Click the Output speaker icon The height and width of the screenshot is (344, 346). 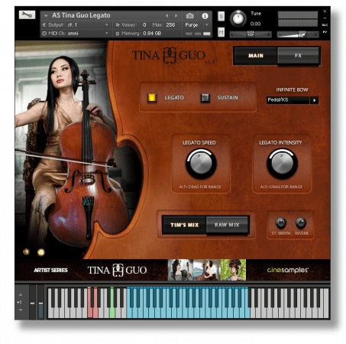coord(44,25)
